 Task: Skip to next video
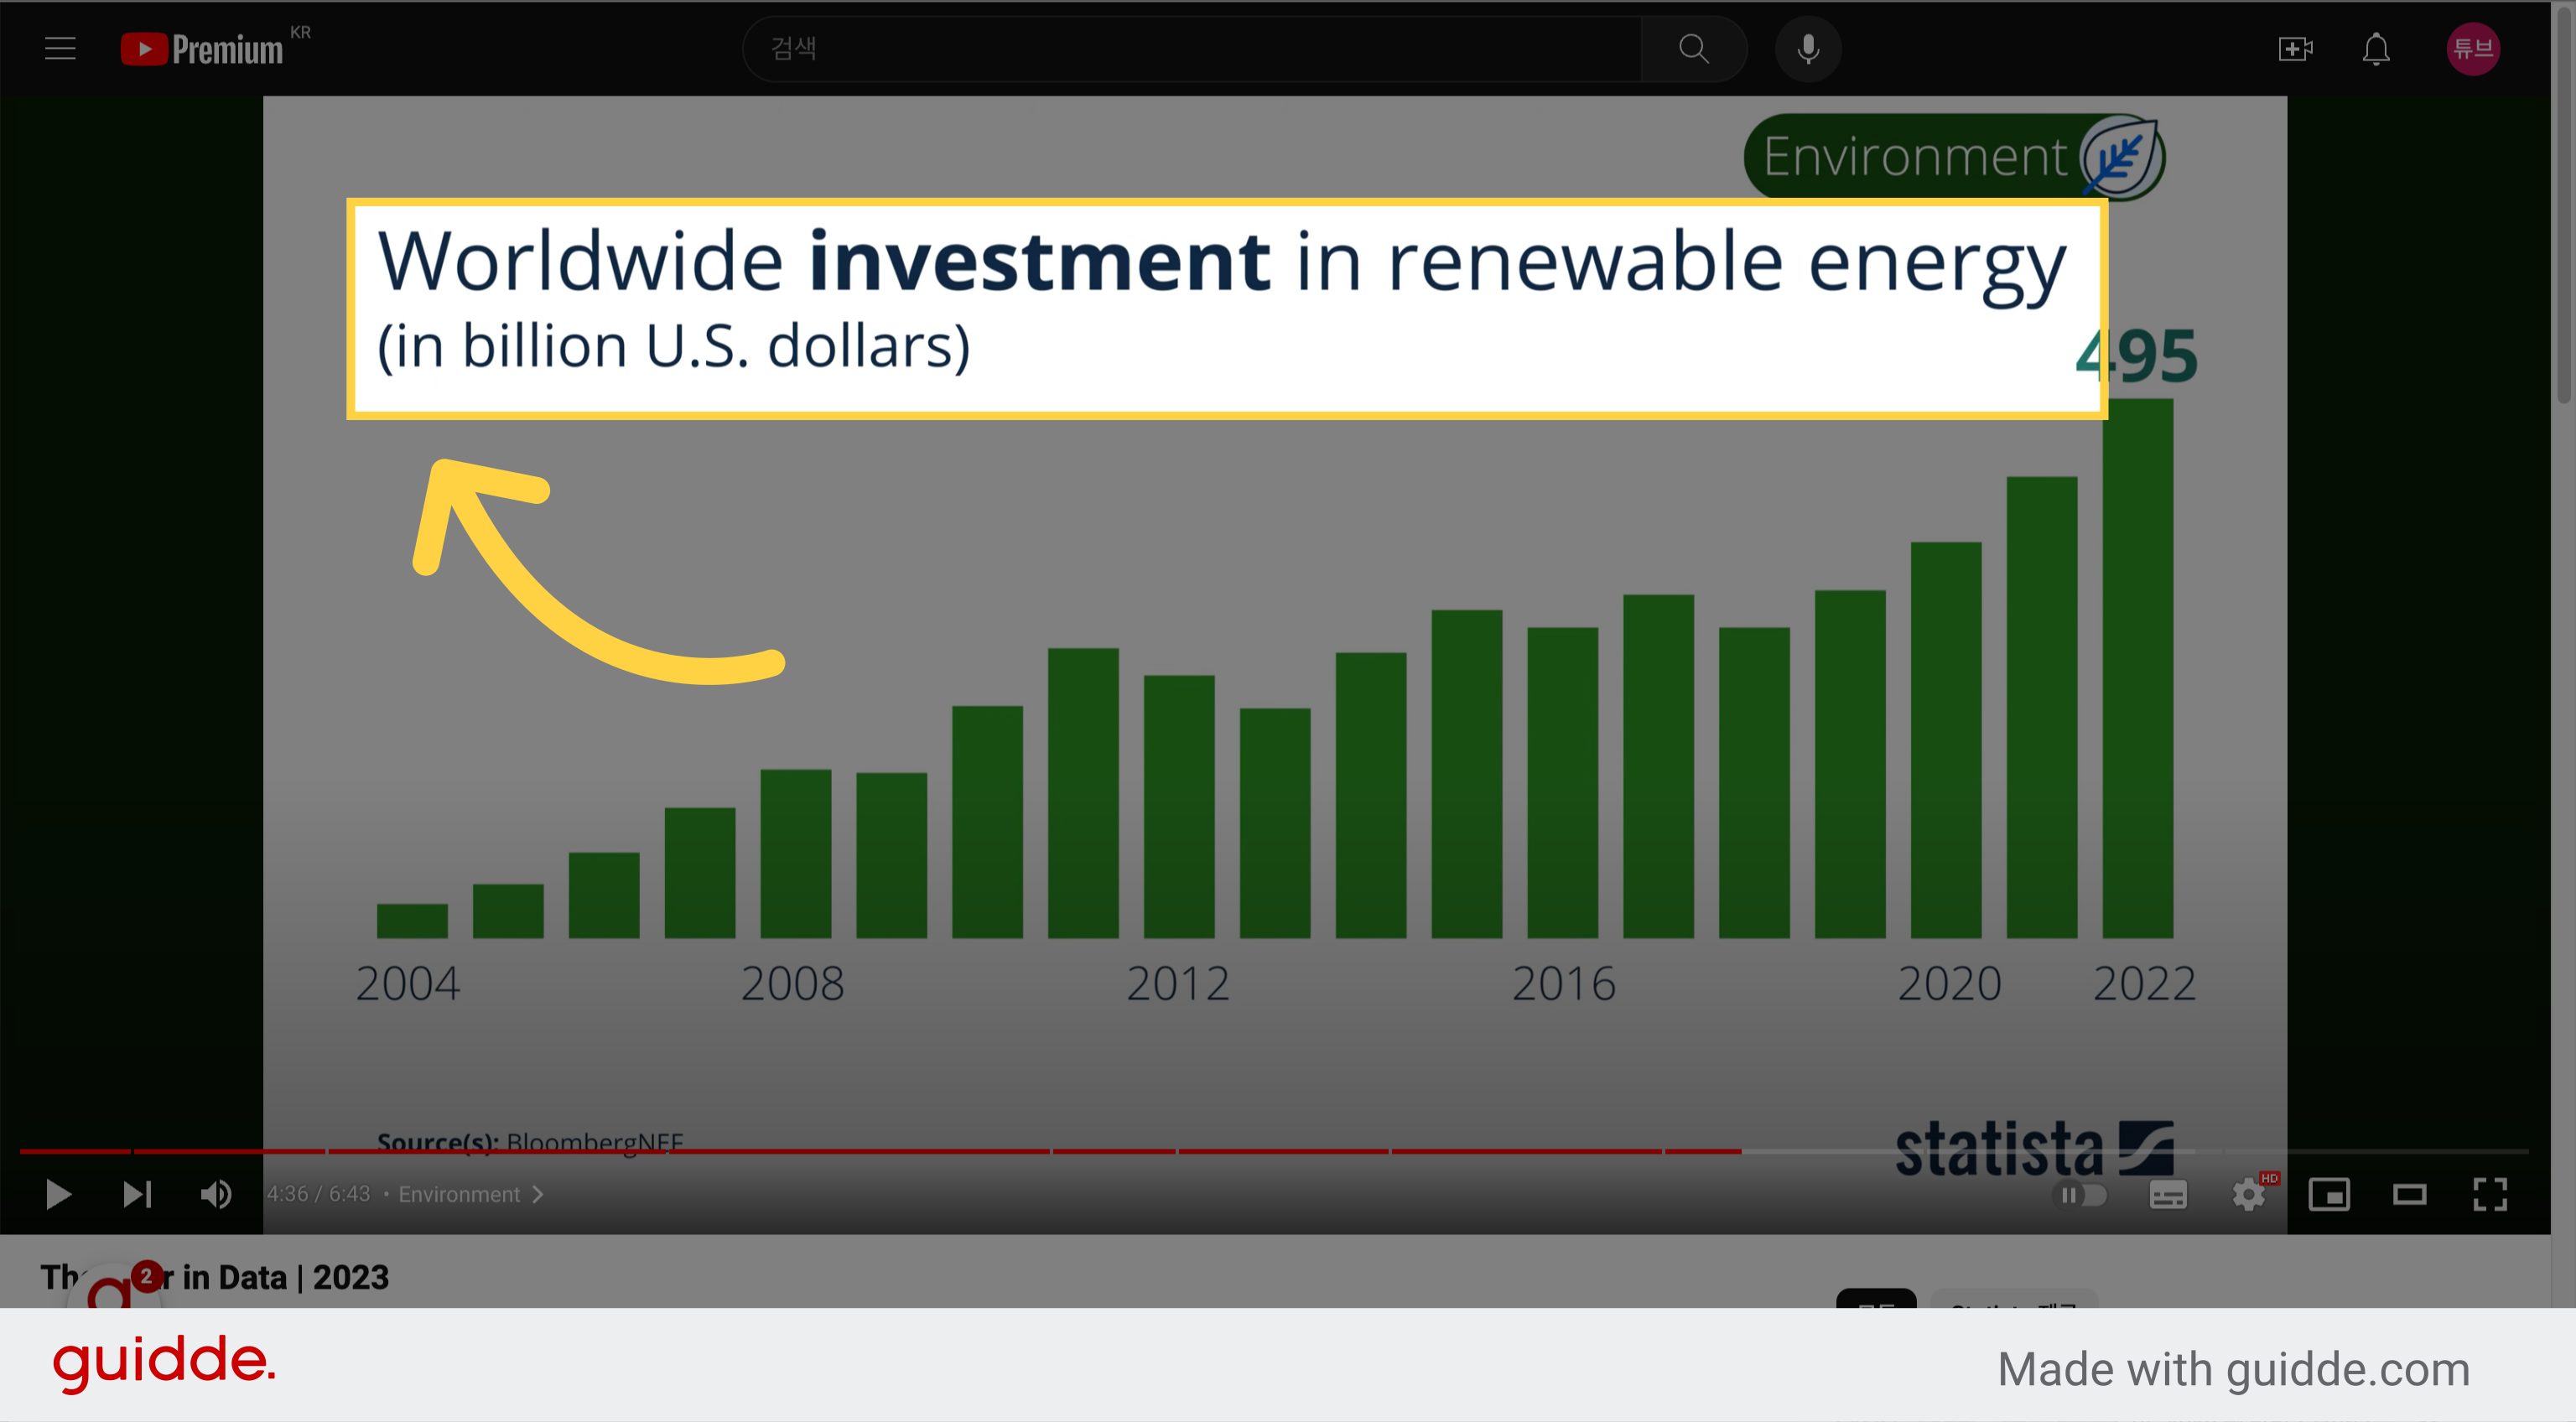[137, 1194]
